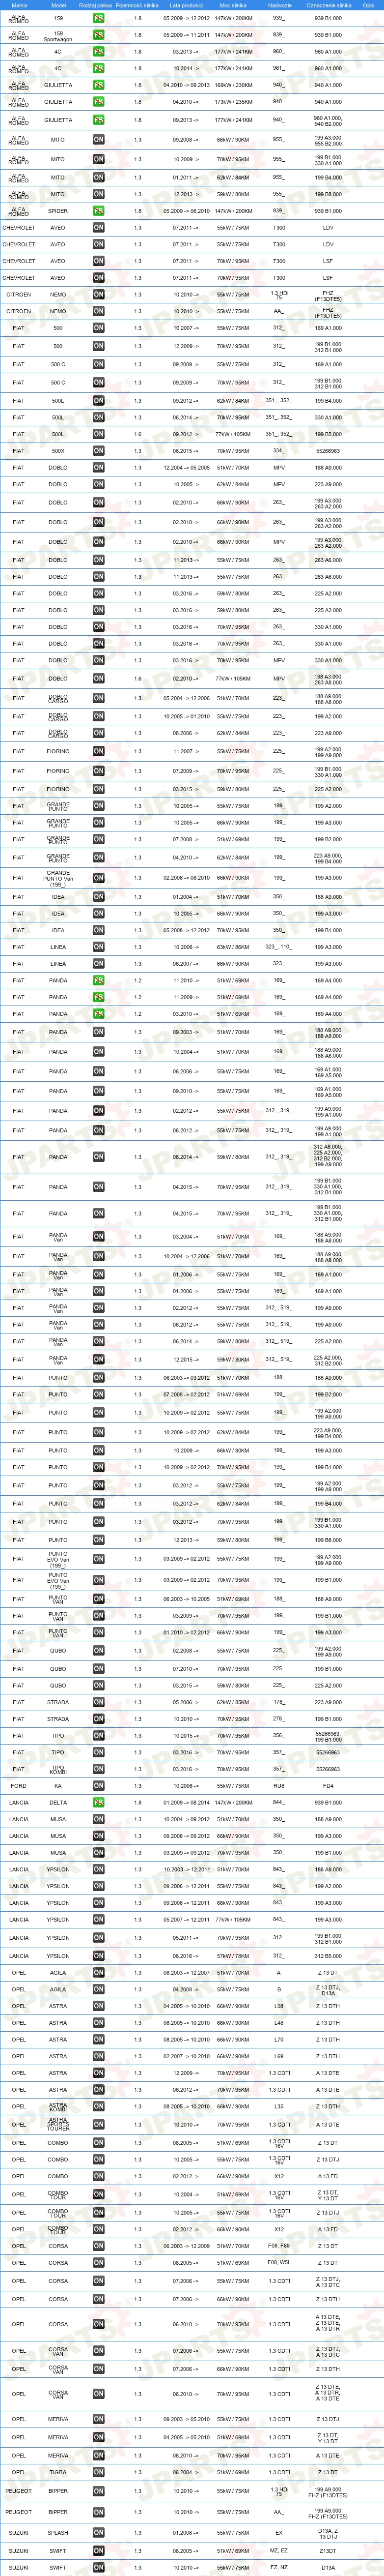Click the L70 body code cell
The height and width of the screenshot is (2576, 384).
point(279,2040)
